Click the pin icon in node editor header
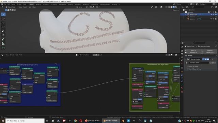 [x=101, y=55]
